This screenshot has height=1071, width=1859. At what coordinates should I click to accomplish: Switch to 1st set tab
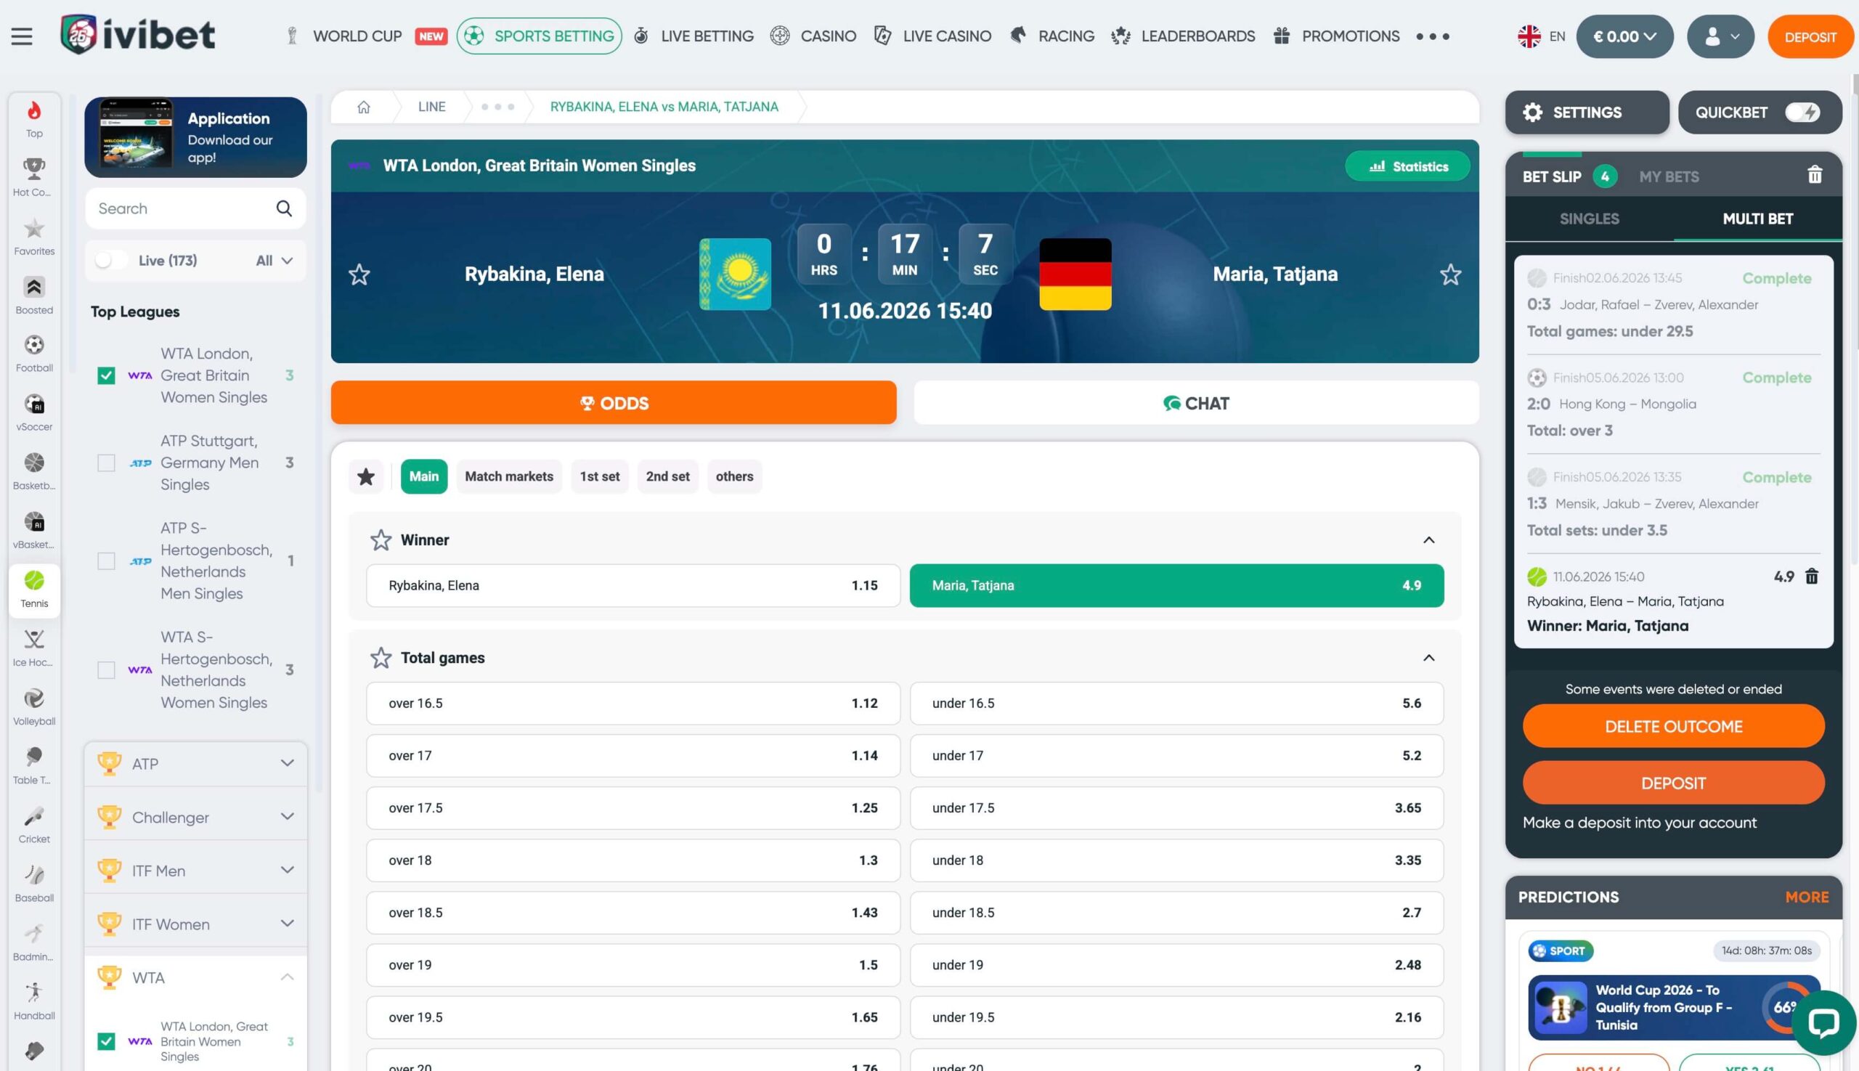600,476
